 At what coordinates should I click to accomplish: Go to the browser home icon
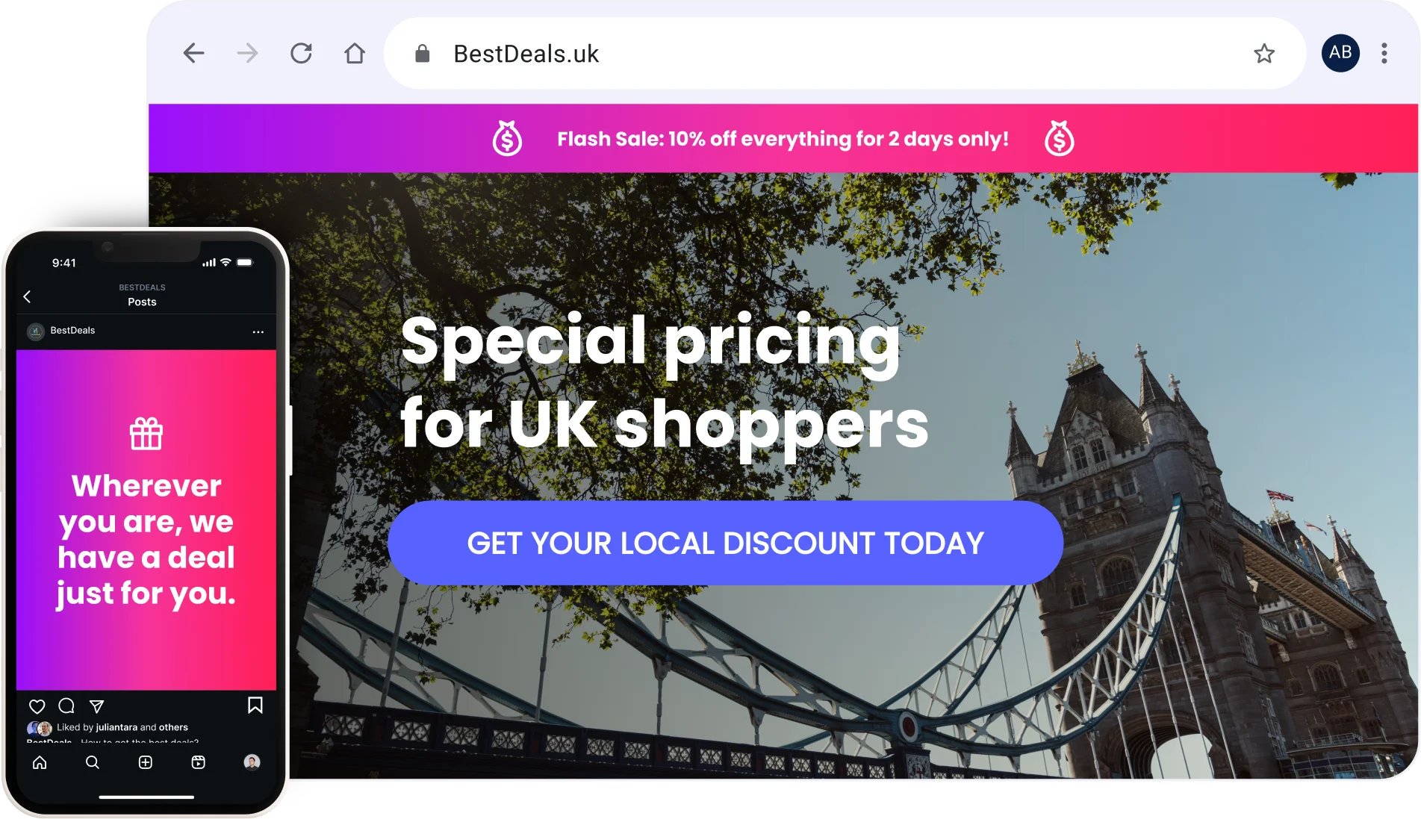(355, 53)
